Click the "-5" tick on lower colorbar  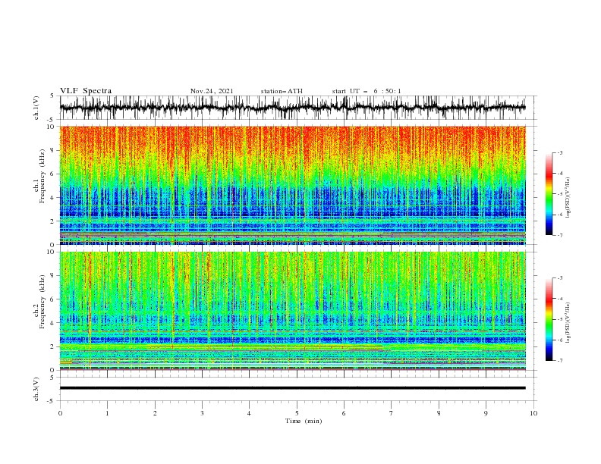(559, 319)
